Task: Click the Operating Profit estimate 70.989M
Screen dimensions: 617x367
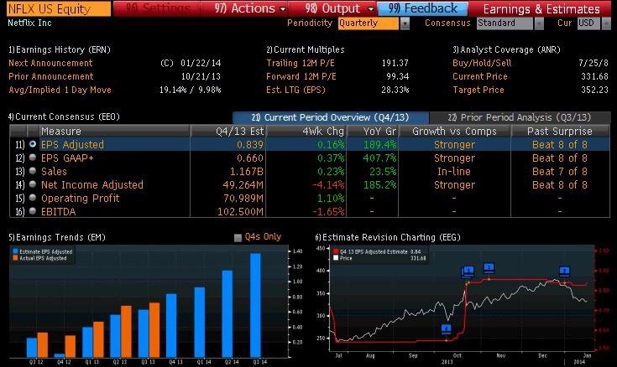Action: tap(243, 198)
